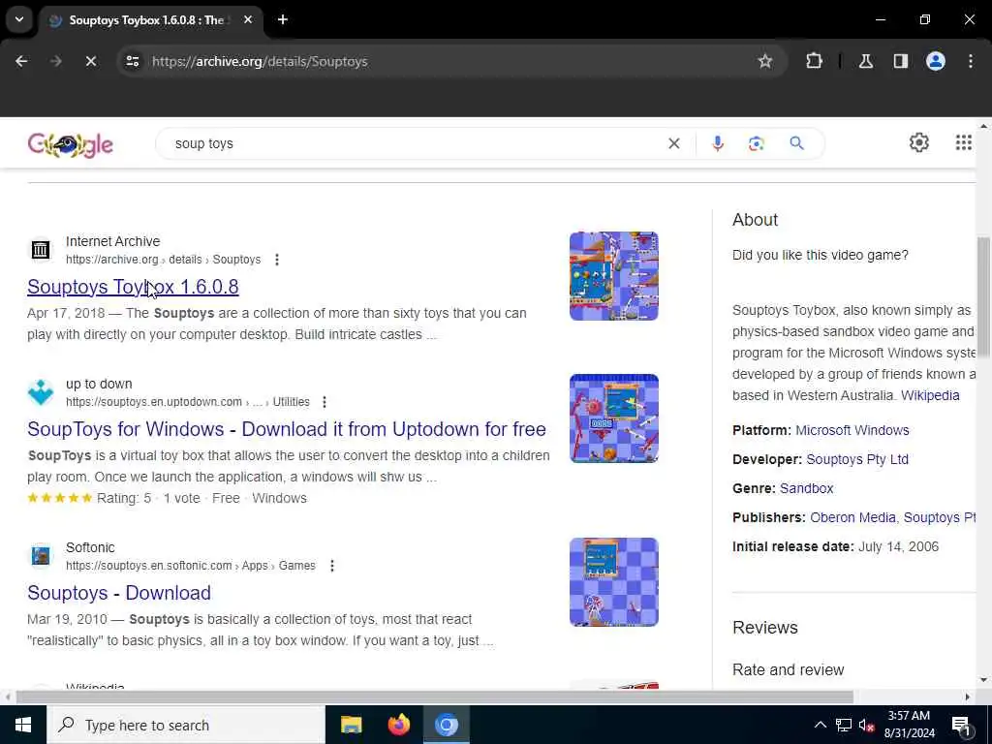This screenshot has height=744, width=992.
Task: Click the Uptodown result thumbnail
Action: coord(613,418)
